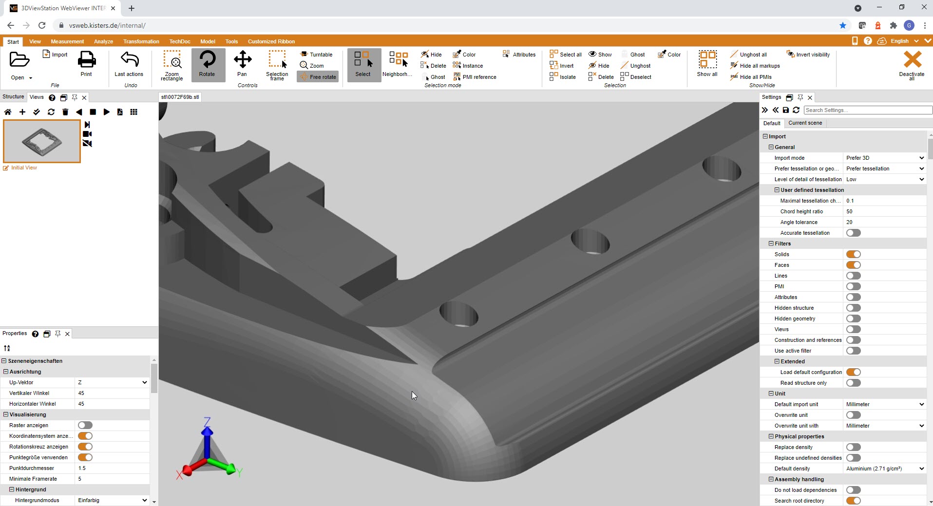The image size is (933, 506).
Task: Open Level of detail of tessellation dropdown
Action: [x=885, y=179]
